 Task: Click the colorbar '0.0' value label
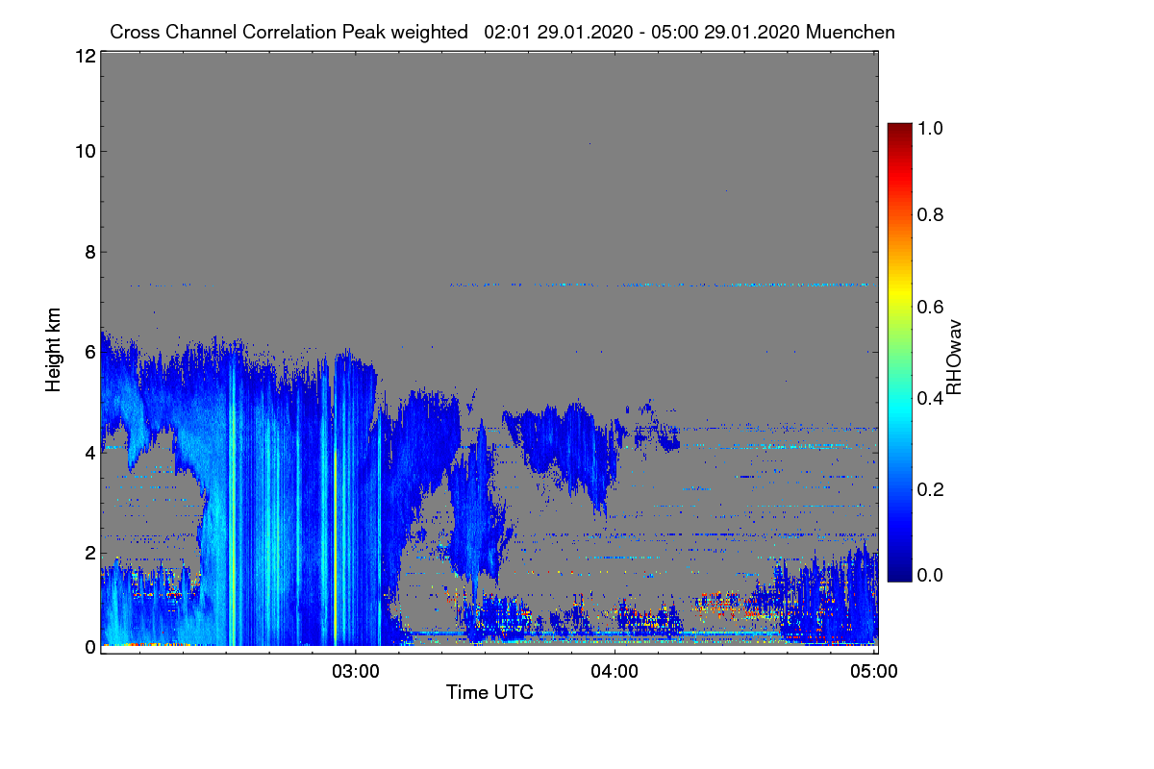tap(931, 575)
